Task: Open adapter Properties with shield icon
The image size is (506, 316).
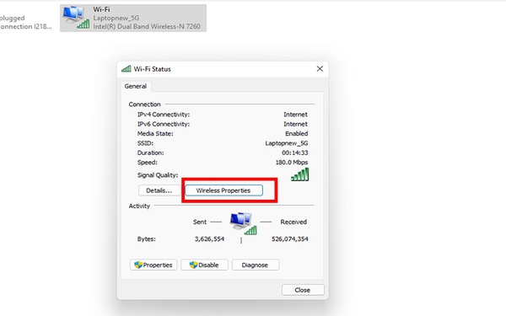Action: (x=153, y=265)
